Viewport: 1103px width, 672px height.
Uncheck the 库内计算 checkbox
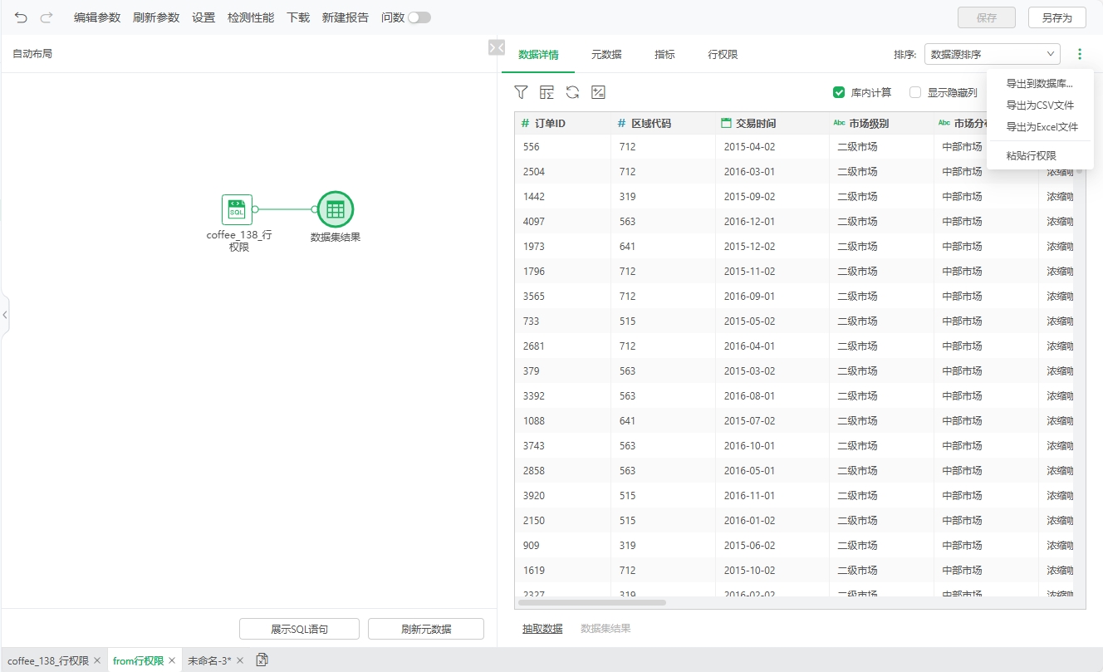[839, 92]
